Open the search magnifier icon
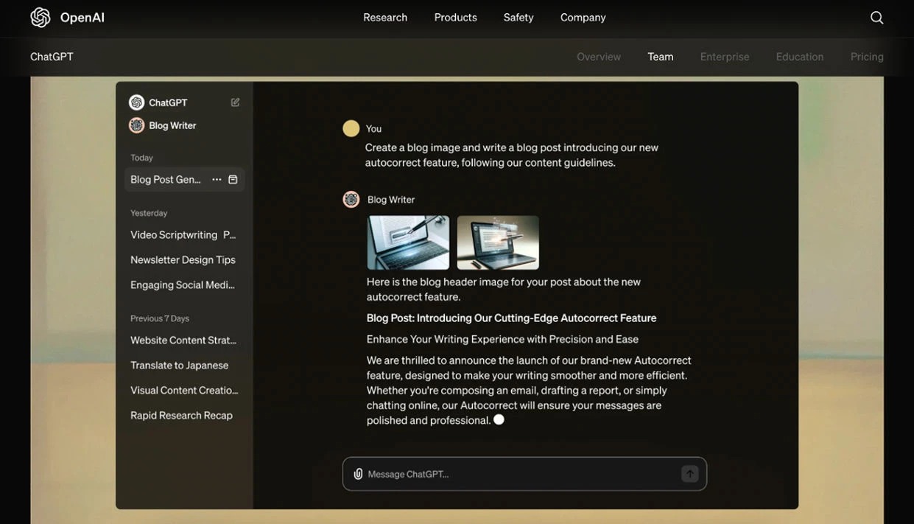This screenshot has height=524, width=914. tap(876, 18)
